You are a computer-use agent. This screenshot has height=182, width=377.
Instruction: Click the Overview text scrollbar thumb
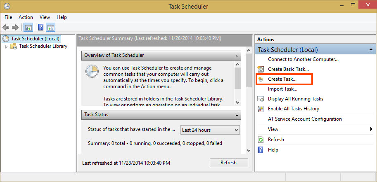pos(237,78)
